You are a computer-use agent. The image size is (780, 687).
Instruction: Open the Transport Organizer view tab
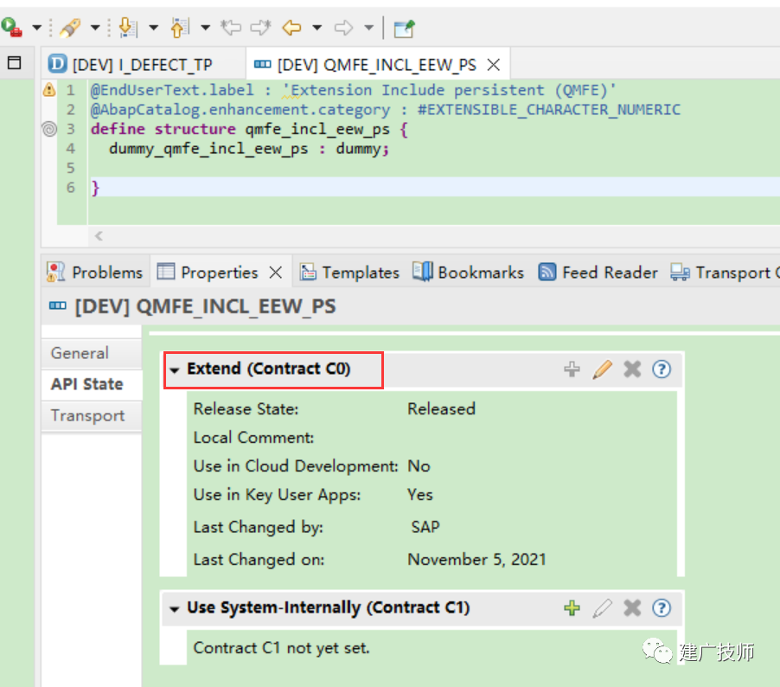pyautogui.click(x=725, y=273)
